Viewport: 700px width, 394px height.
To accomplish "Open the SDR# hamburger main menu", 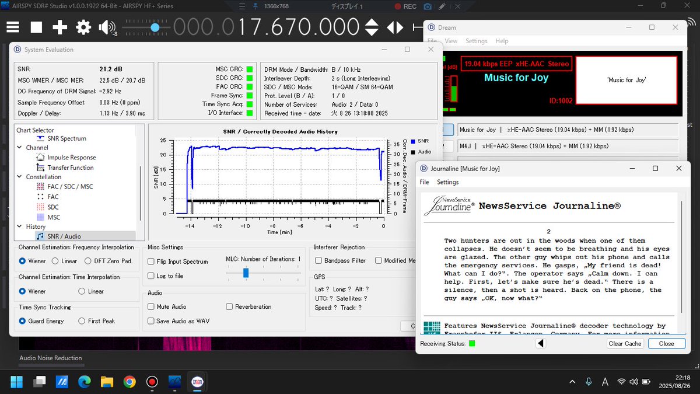I will point(13,27).
